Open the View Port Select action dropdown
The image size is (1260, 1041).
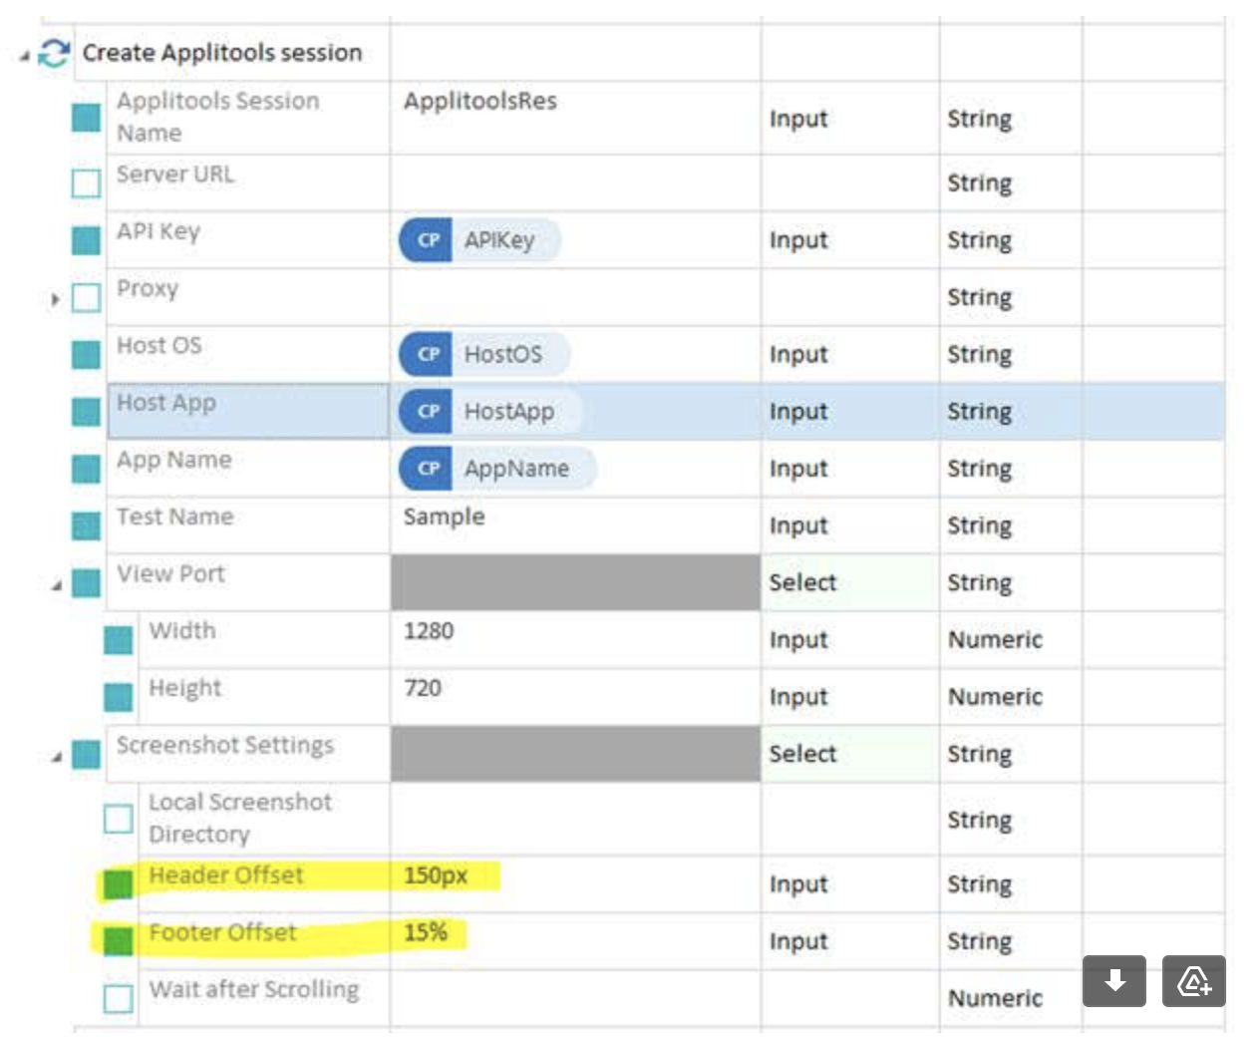tap(849, 582)
